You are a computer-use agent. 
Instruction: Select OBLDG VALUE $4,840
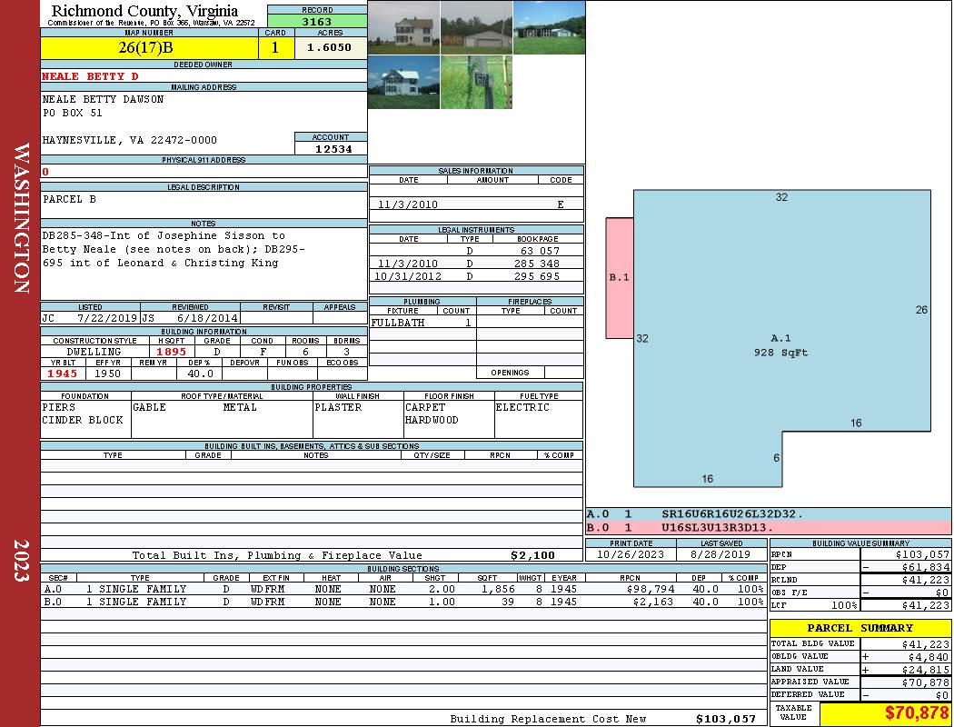point(928,657)
